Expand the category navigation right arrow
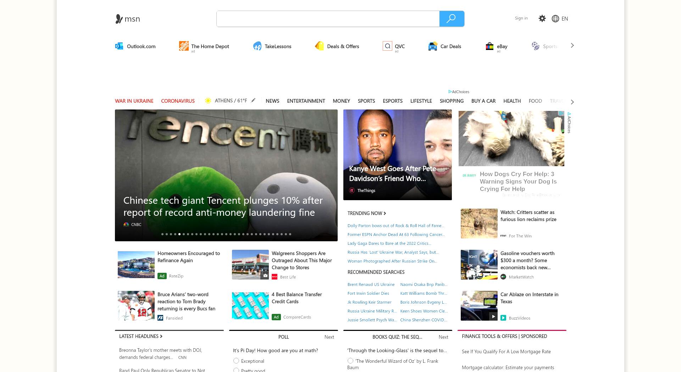 coord(572,102)
